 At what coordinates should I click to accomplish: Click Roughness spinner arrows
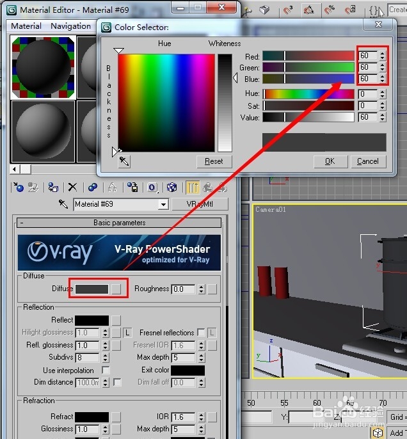pyautogui.click(x=202, y=289)
